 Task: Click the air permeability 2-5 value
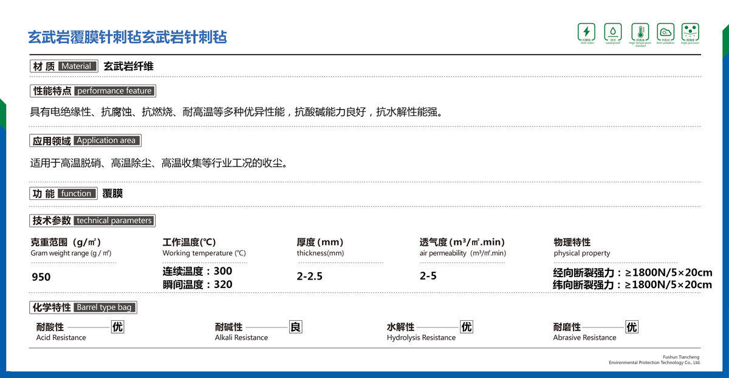[428, 276]
